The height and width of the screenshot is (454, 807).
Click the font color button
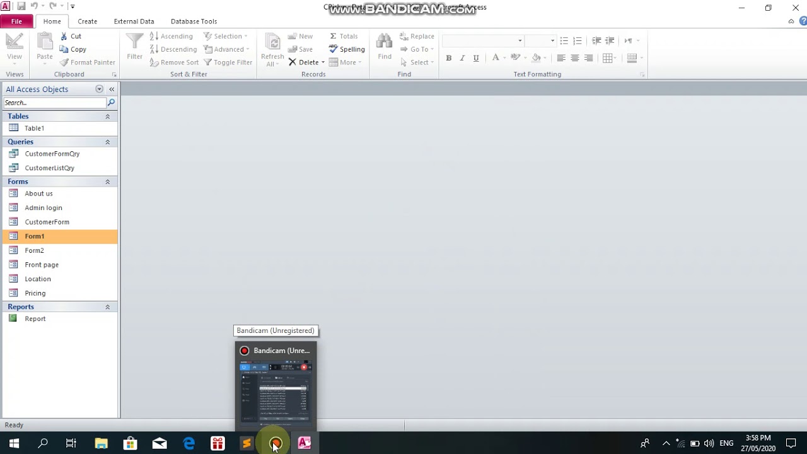click(496, 58)
